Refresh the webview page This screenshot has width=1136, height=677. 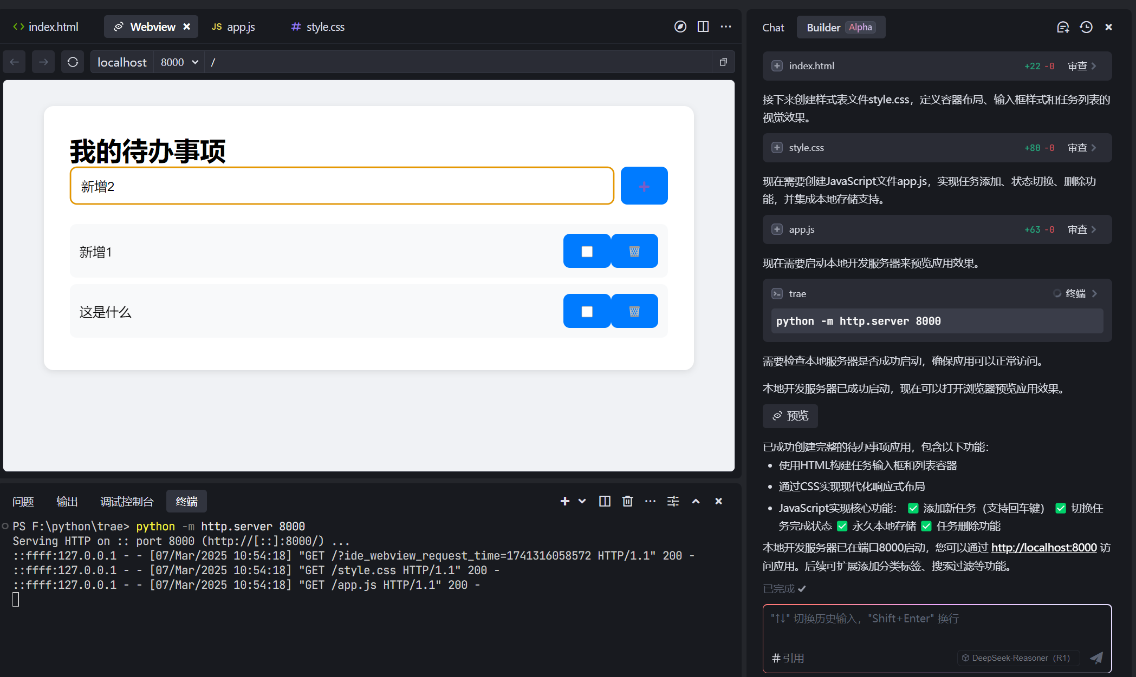(x=73, y=62)
